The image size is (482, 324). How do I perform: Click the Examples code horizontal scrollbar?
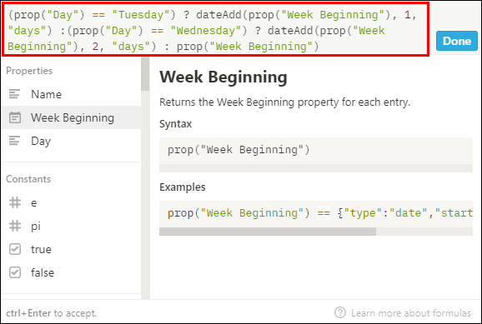pyautogui.click(x=268, y=232)
